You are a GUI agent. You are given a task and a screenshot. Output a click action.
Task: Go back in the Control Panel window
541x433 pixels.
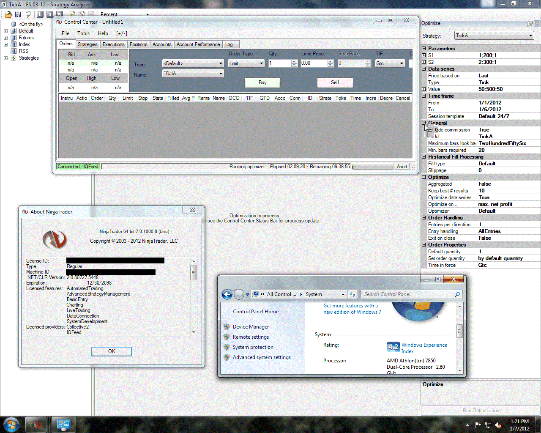tap(227, 294)
